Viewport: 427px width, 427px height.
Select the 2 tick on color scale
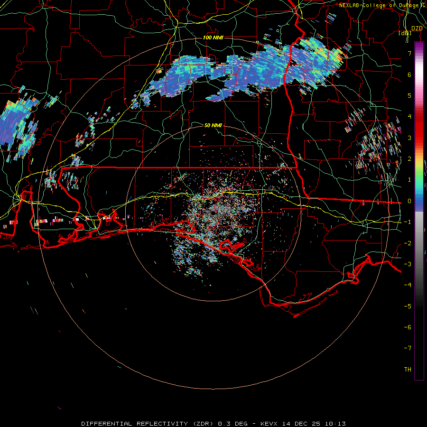click(409, 159)
